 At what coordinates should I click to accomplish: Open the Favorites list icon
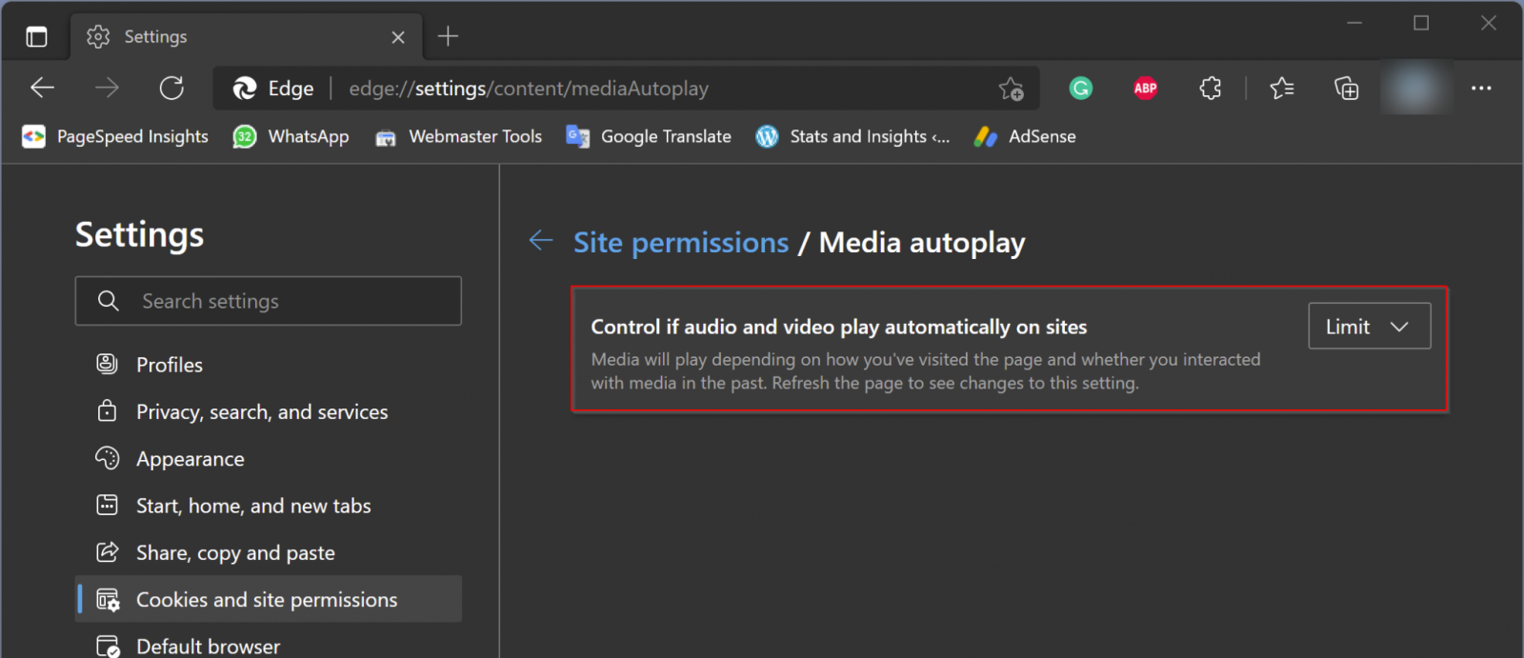tap(1282, 89)
